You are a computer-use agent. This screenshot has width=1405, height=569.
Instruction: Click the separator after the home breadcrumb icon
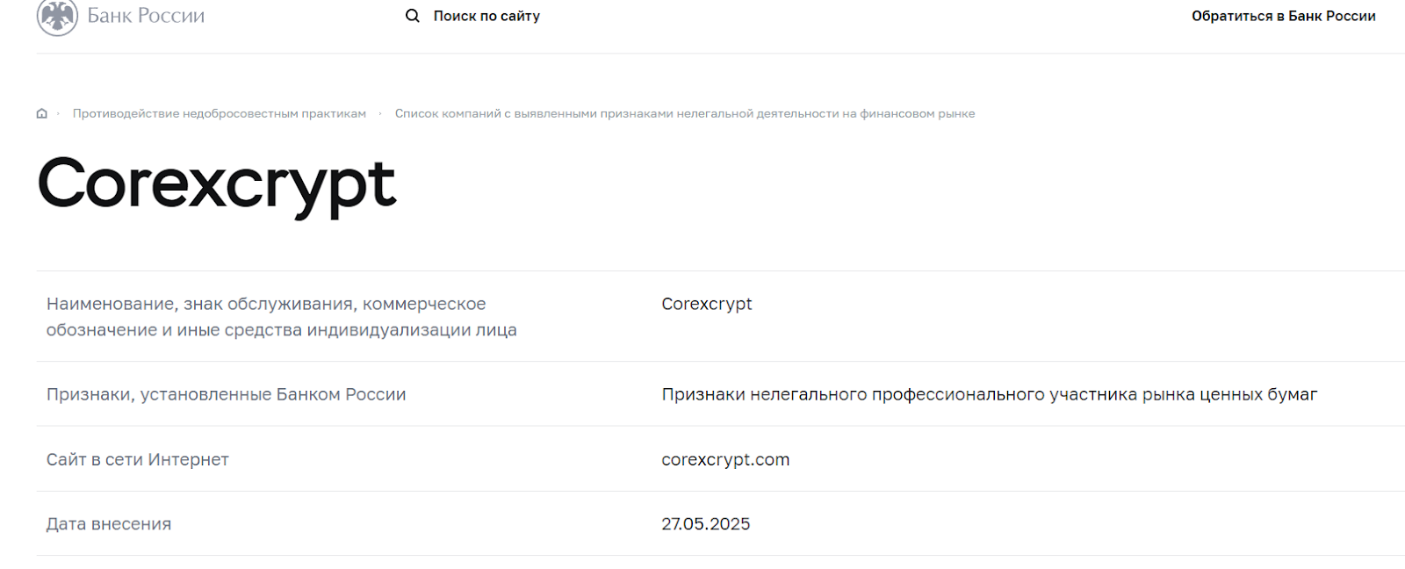pyautogui.click(x=58, y=113)
